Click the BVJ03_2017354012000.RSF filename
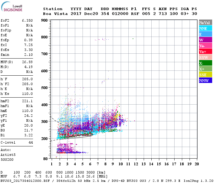 25,181
